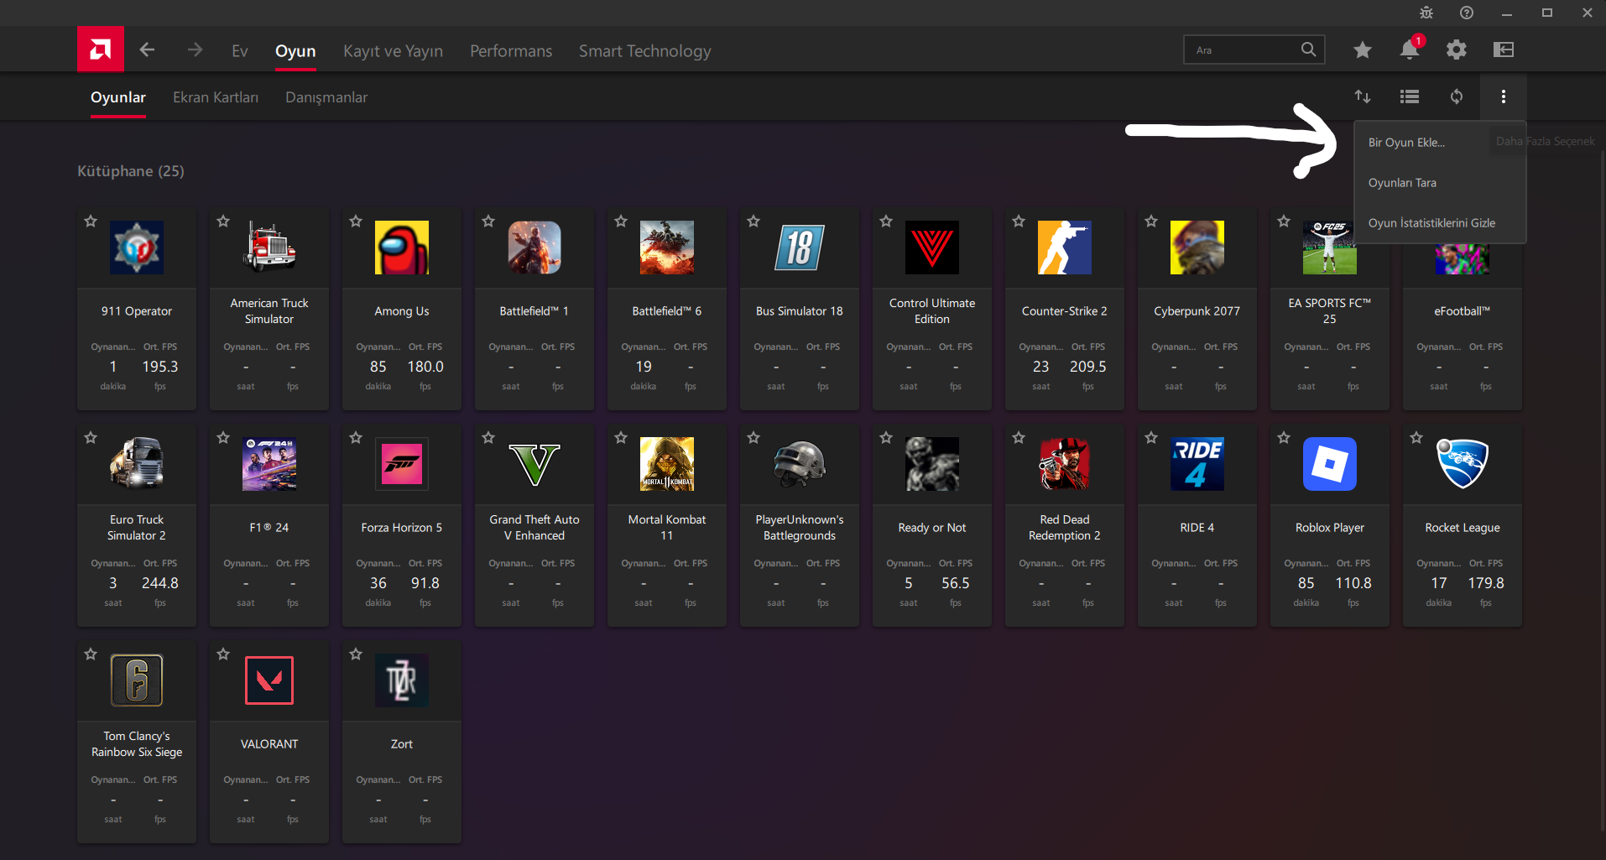Open the help question mark icon

coord(1467,13)
